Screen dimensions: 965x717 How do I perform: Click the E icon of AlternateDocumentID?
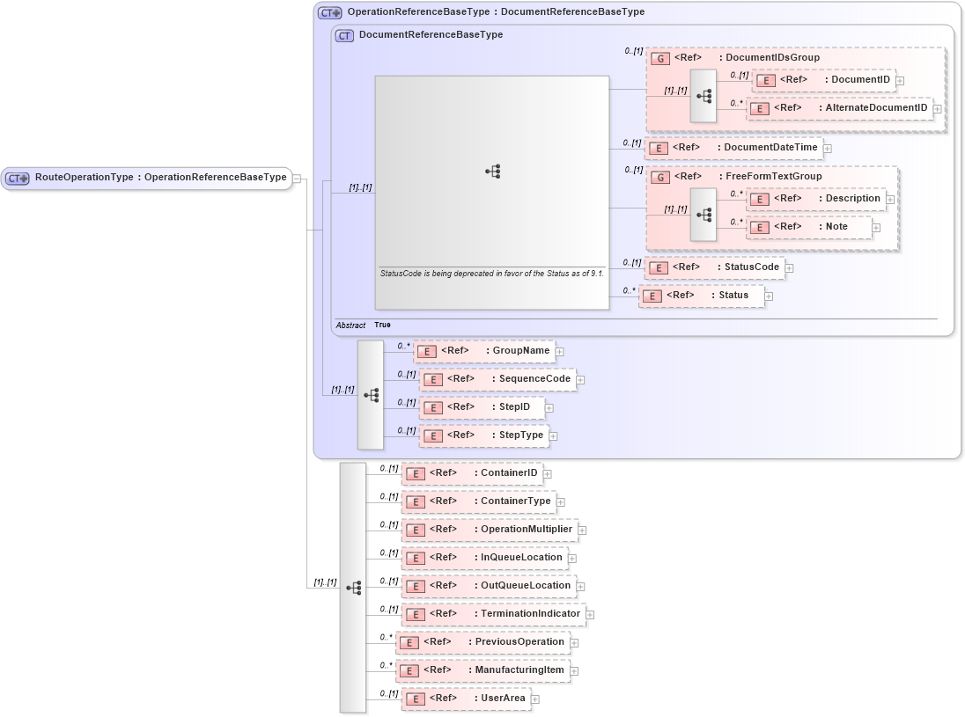pos(758,108)
